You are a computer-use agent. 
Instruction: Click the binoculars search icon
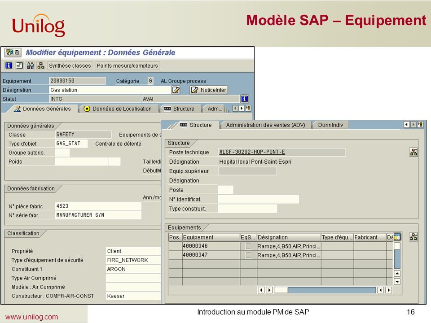click(x=30, y=65)
